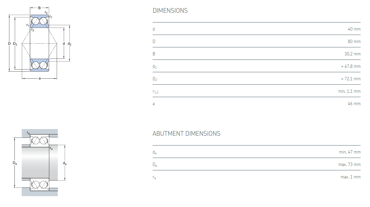Select the max. 1 mm fillet value
The image size is (370, 207).
[x=350, y=177]
